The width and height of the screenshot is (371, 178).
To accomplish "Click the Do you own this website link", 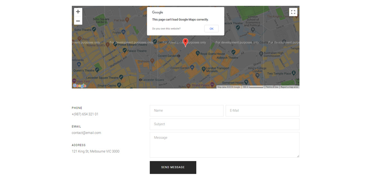I will (x=166, y=29).
